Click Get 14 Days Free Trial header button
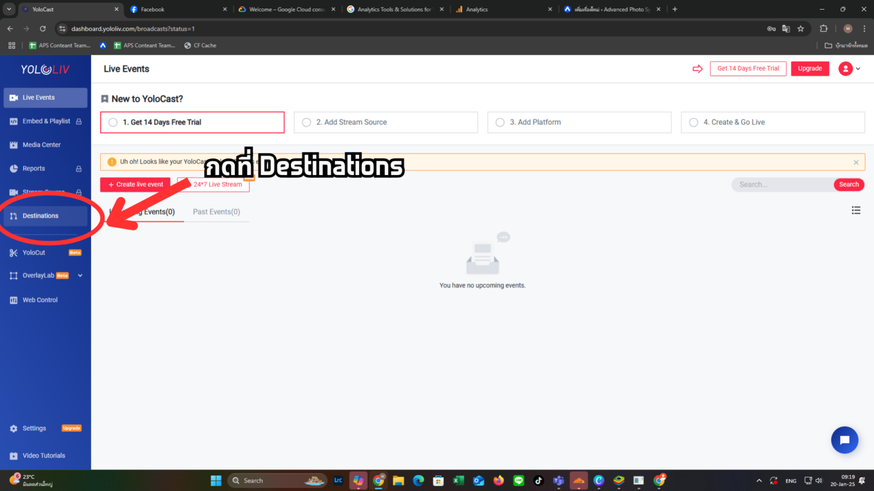 click(748, 69)
